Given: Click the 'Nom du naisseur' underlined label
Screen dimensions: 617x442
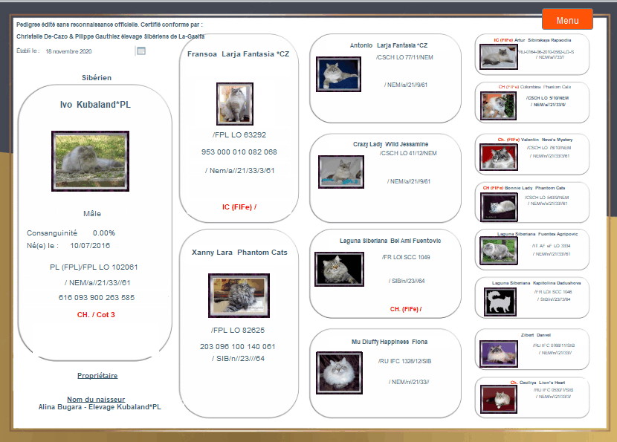Looking at the screenshot, I should pyautogui.click(x=97, y=399).
